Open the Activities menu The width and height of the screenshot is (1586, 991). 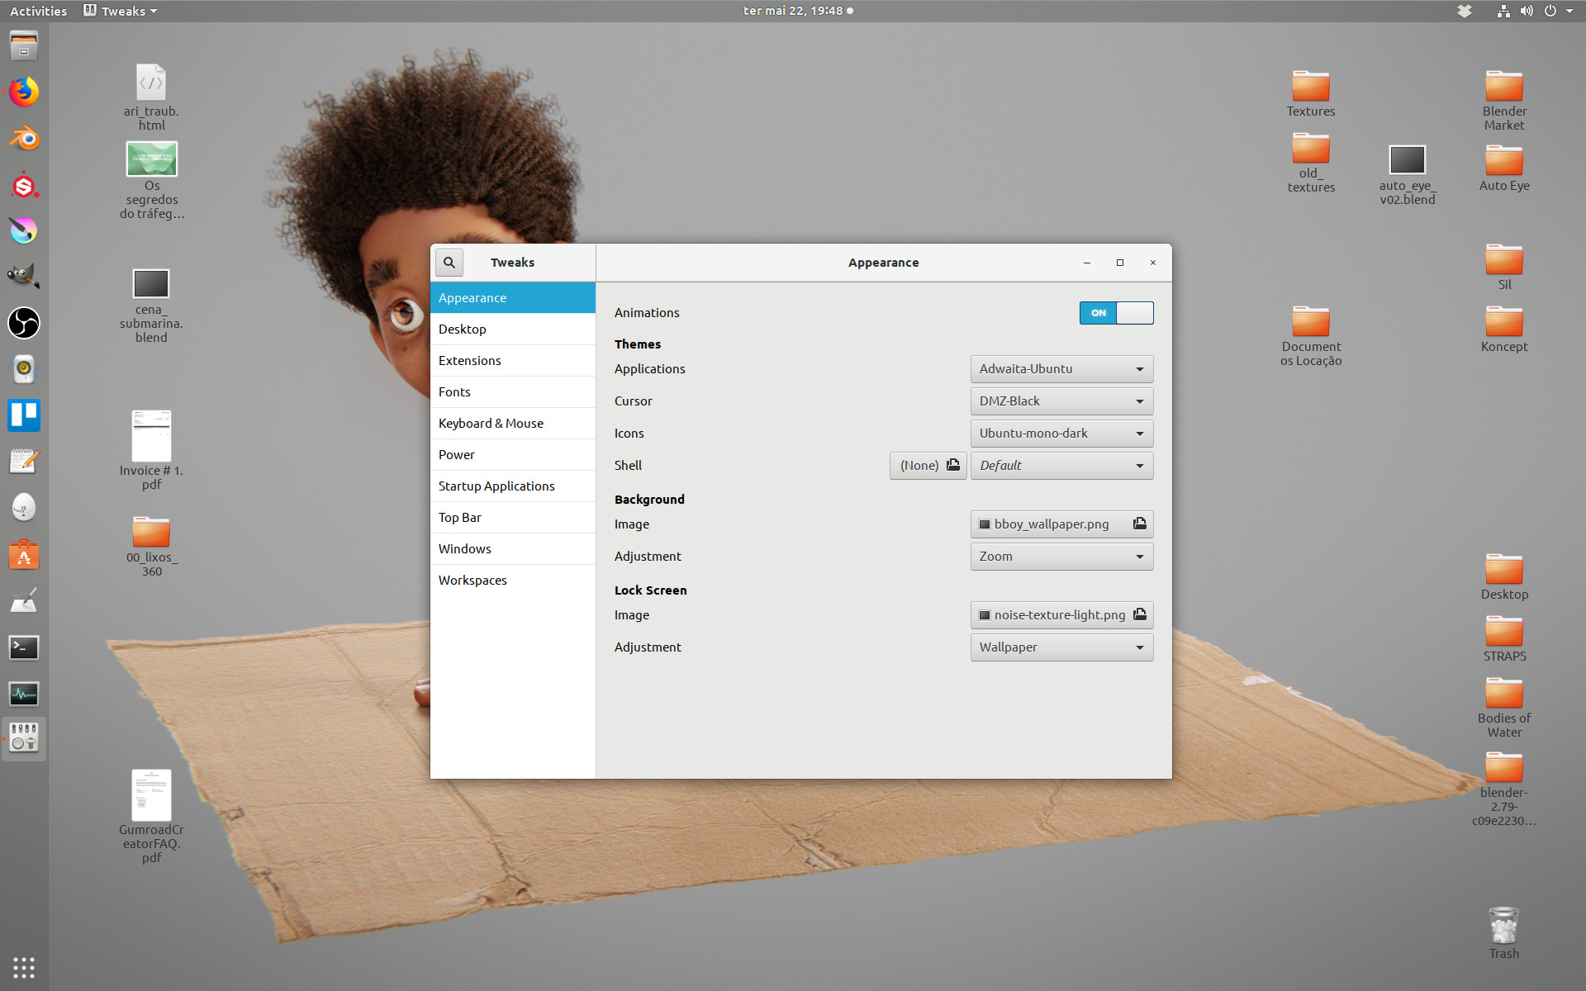[x=37, y=11]
